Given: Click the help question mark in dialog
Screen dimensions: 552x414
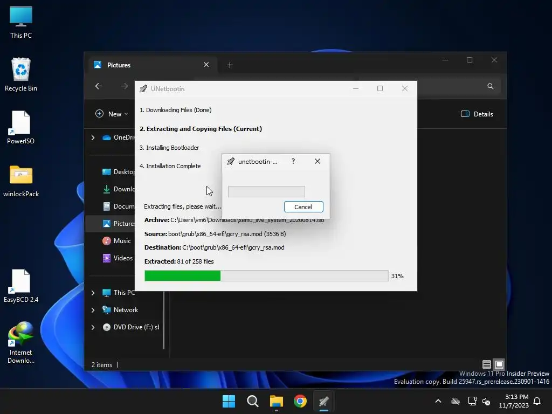Looking at the screenshot, I should [293, 161].
